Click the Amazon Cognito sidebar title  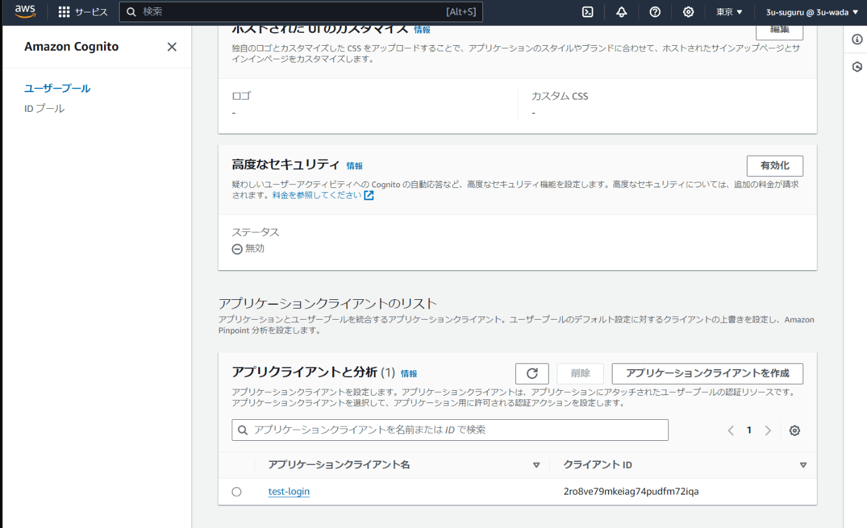pyautogui.click(x=72, y=47)
